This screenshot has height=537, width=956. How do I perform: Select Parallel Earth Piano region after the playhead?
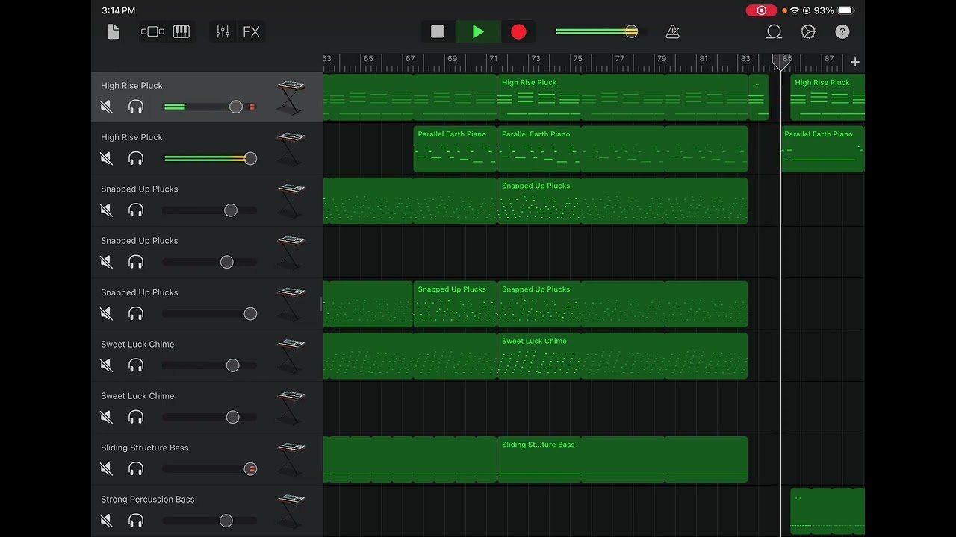click(823, 148)
